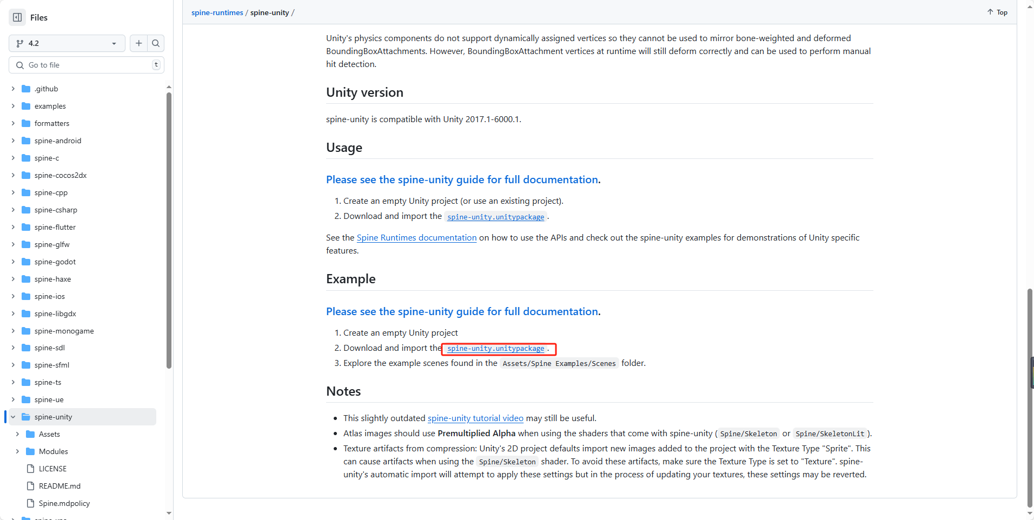Click the file tree vertical scrollbar

(169, 230)
